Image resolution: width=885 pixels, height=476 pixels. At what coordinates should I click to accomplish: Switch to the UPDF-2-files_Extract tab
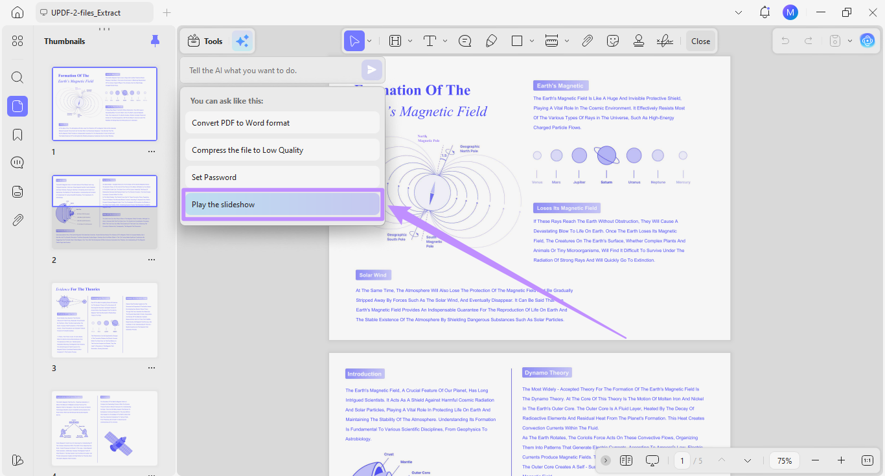95,12
